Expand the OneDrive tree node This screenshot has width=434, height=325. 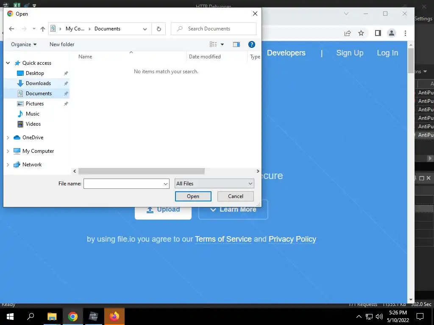8,138
